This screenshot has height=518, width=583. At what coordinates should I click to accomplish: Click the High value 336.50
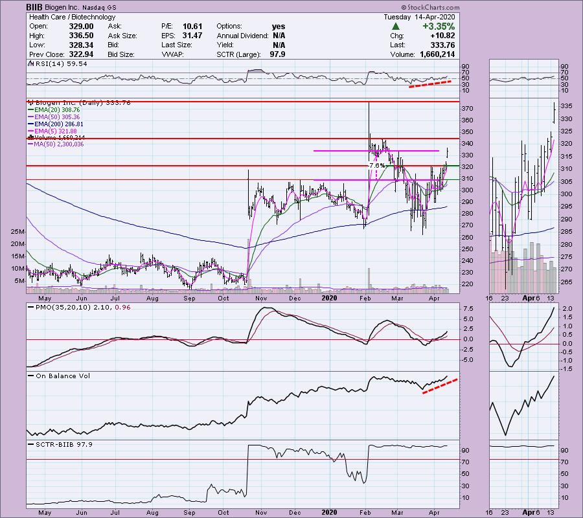(81, 36)
